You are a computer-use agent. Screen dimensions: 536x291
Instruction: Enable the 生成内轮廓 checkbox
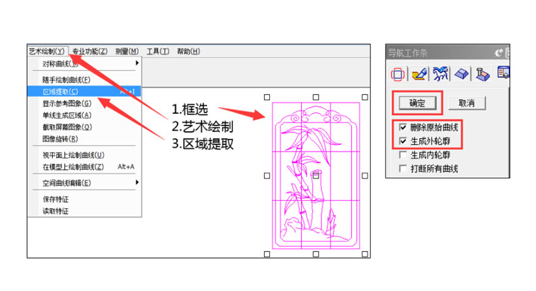(x=403, y=155)
